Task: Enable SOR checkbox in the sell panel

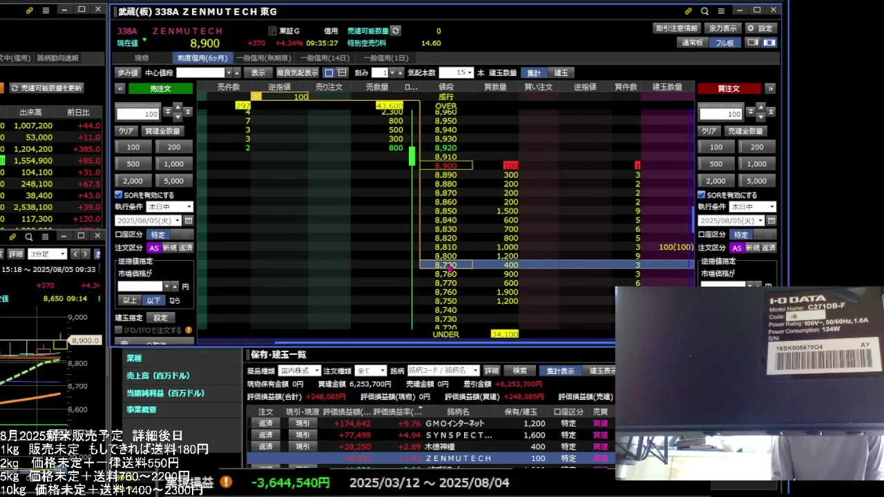Action: (119, 195)
